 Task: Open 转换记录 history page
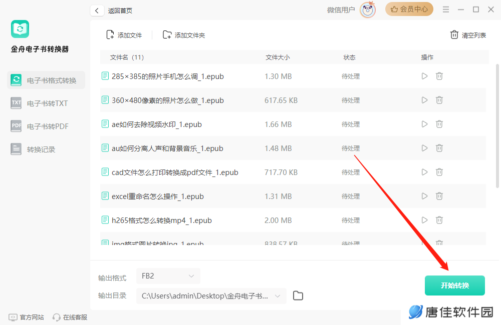click(33, 149)
